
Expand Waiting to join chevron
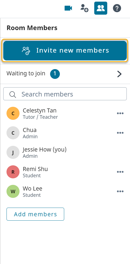pyautogui.click(x=119, y=74)
